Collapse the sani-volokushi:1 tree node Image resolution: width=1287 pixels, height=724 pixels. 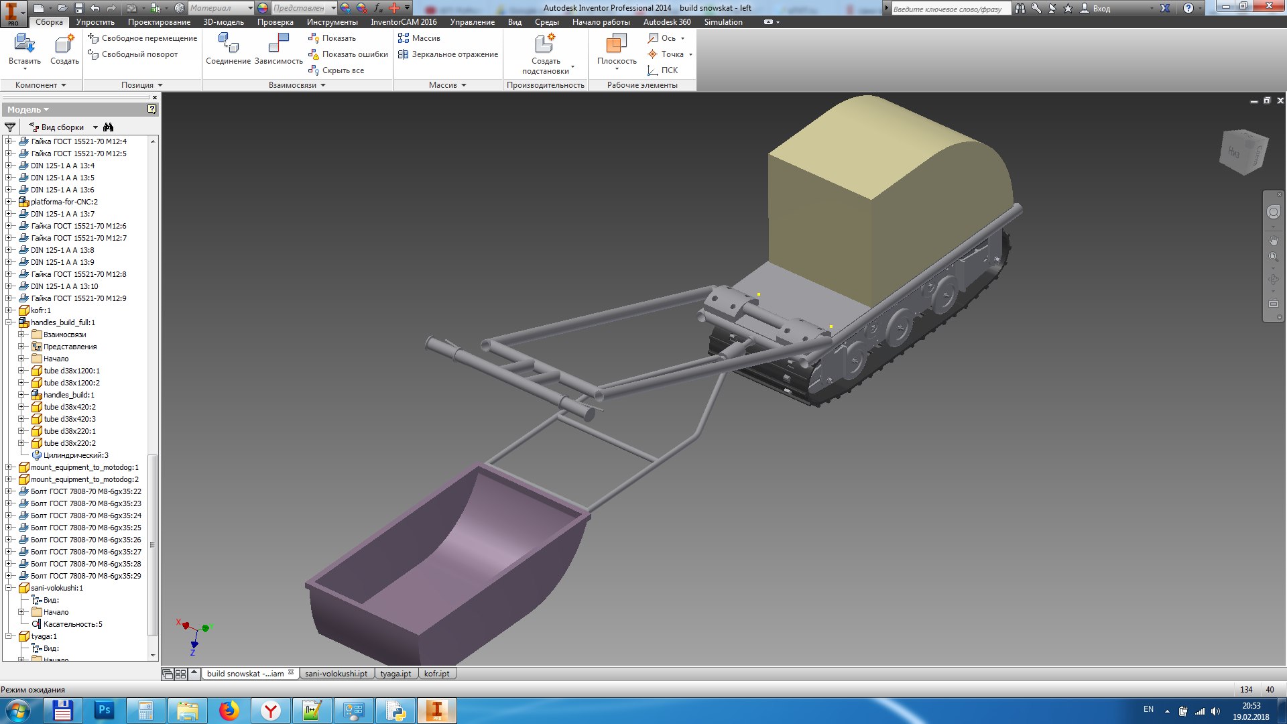[9, 588]
